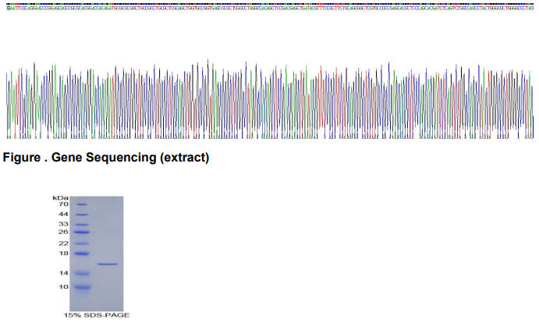Click the nucleotide sequence text strip
Screen dimensions: 539x323
270,7
